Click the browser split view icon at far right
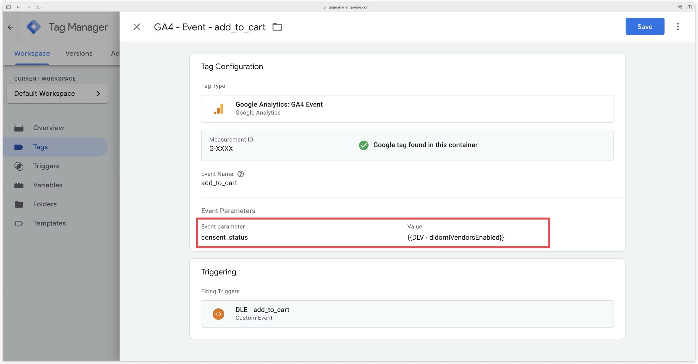Viewport: 698px width, 364px height. (690, 7)
